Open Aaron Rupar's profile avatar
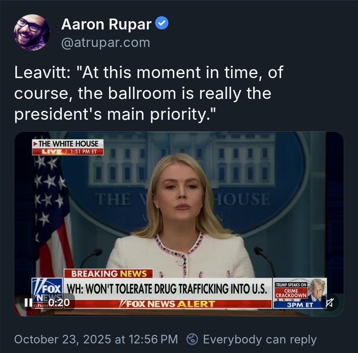 32,32
